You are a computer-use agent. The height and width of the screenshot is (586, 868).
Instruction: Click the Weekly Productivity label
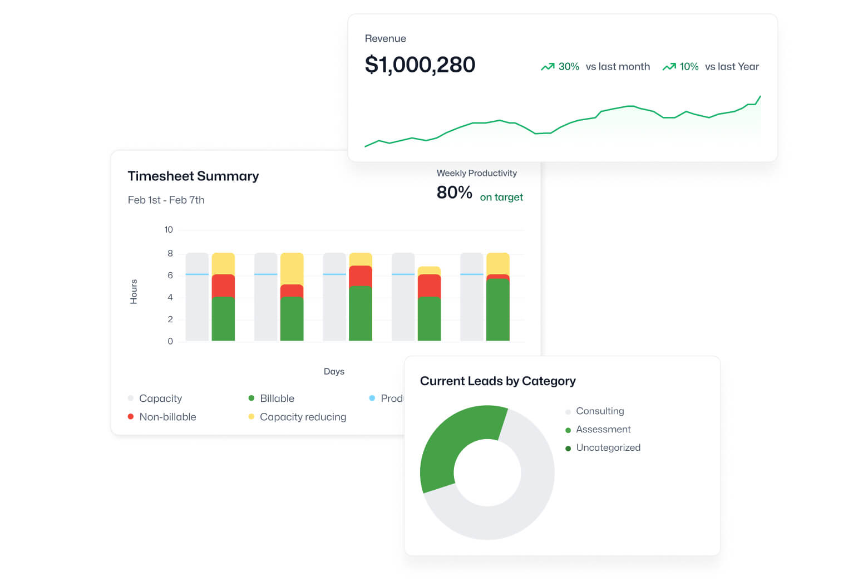click(477, 173)
